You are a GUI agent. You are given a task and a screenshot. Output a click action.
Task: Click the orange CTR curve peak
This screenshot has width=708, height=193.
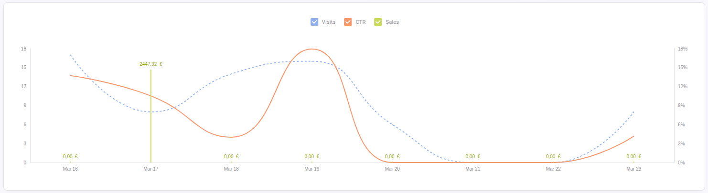[312, 49]
